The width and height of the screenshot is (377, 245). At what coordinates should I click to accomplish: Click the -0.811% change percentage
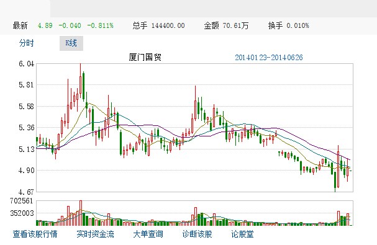pos(100,25)
